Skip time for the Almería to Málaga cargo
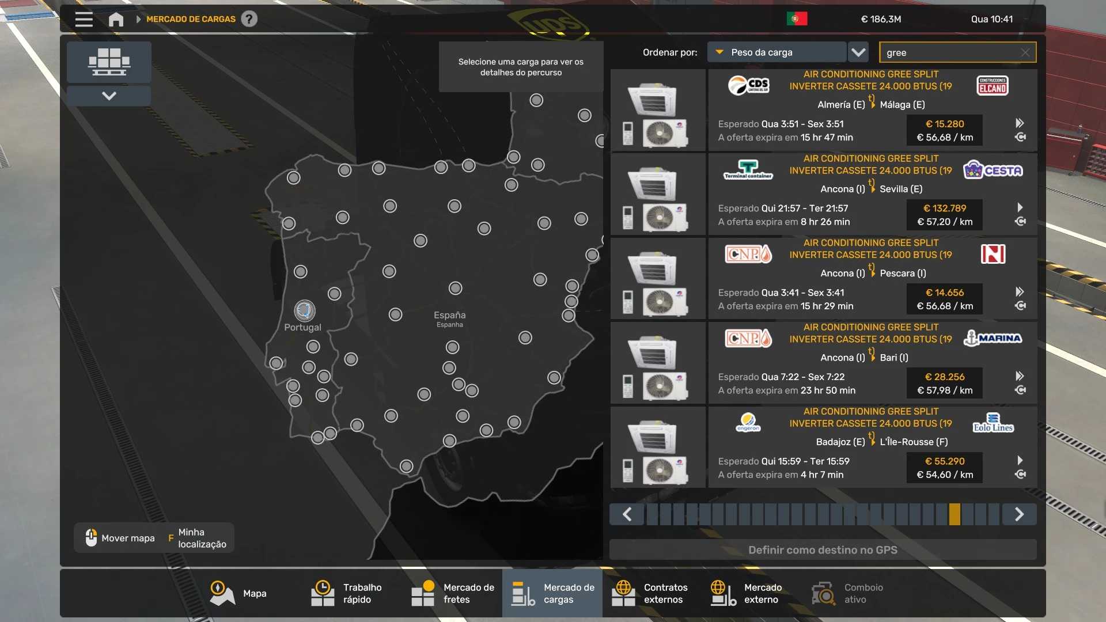1106x622 pixels. coord(1020,123)
